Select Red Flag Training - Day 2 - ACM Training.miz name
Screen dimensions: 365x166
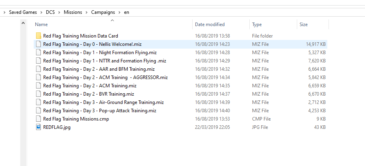(90, 86)
